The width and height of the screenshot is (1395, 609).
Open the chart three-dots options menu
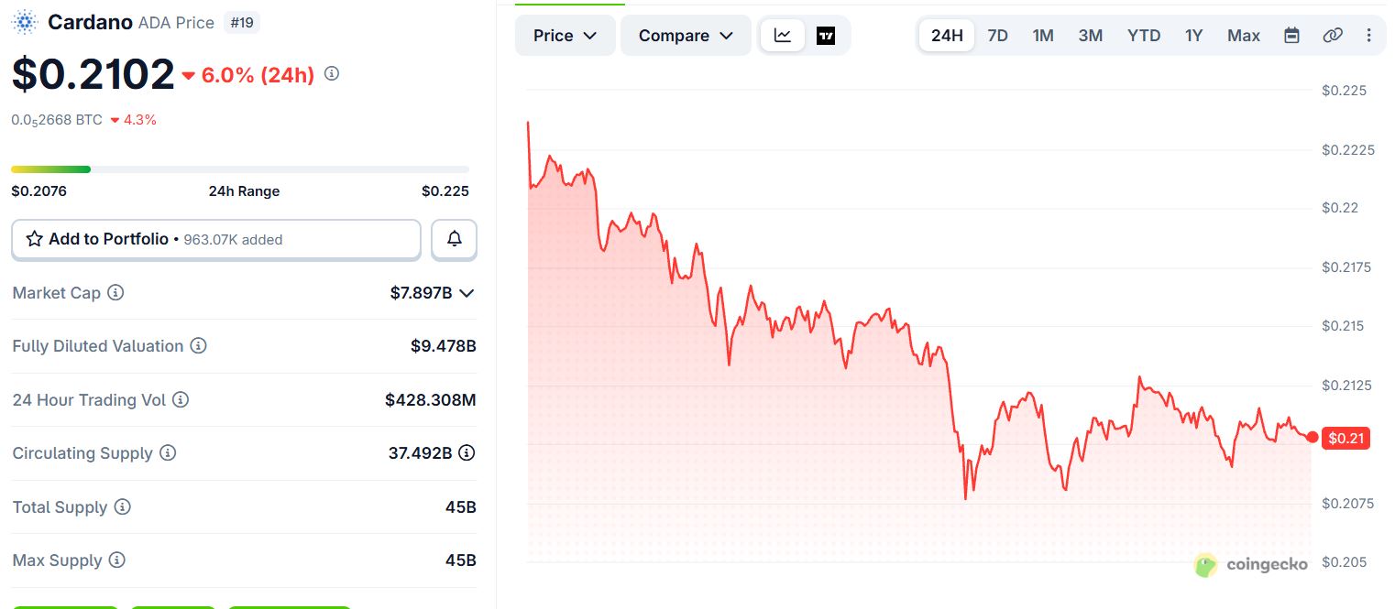click(1368, 36)
